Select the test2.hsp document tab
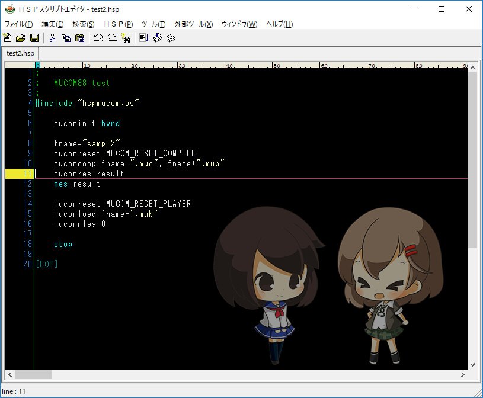483x398 pixels. point(19,53)
